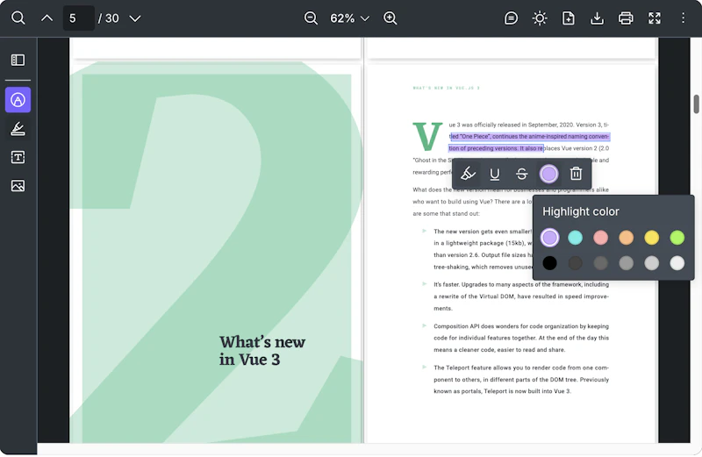Click the "Highlight color" panel title

(581, 211)
